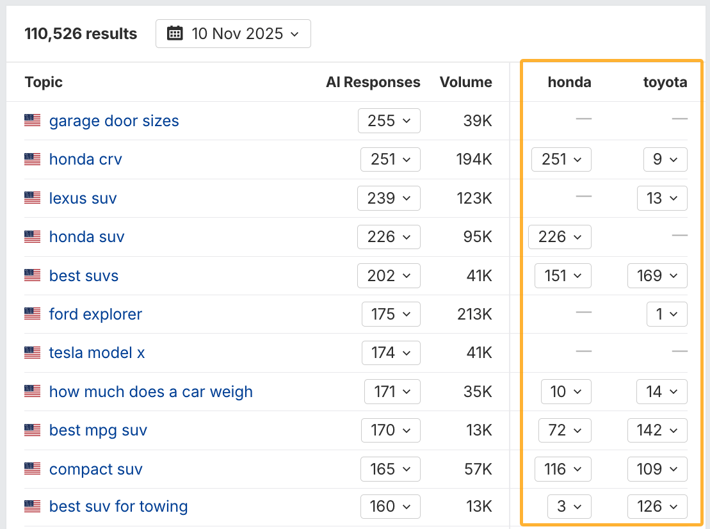
Task: Open the 126 toyota dropdown for towing row
Action: (x=657, y=506)
